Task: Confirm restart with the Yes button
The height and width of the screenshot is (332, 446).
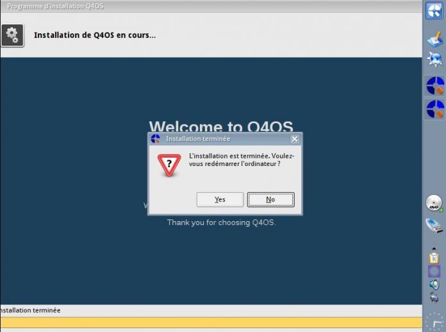Action: [220, 199]
